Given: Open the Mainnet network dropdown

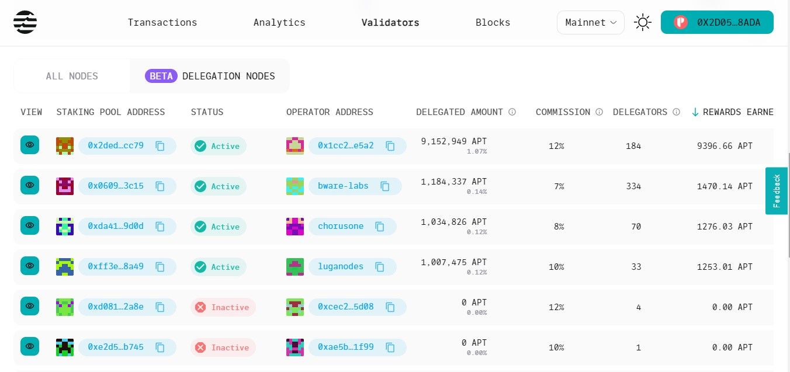Looking at the screenshot, I should (591, 23).
